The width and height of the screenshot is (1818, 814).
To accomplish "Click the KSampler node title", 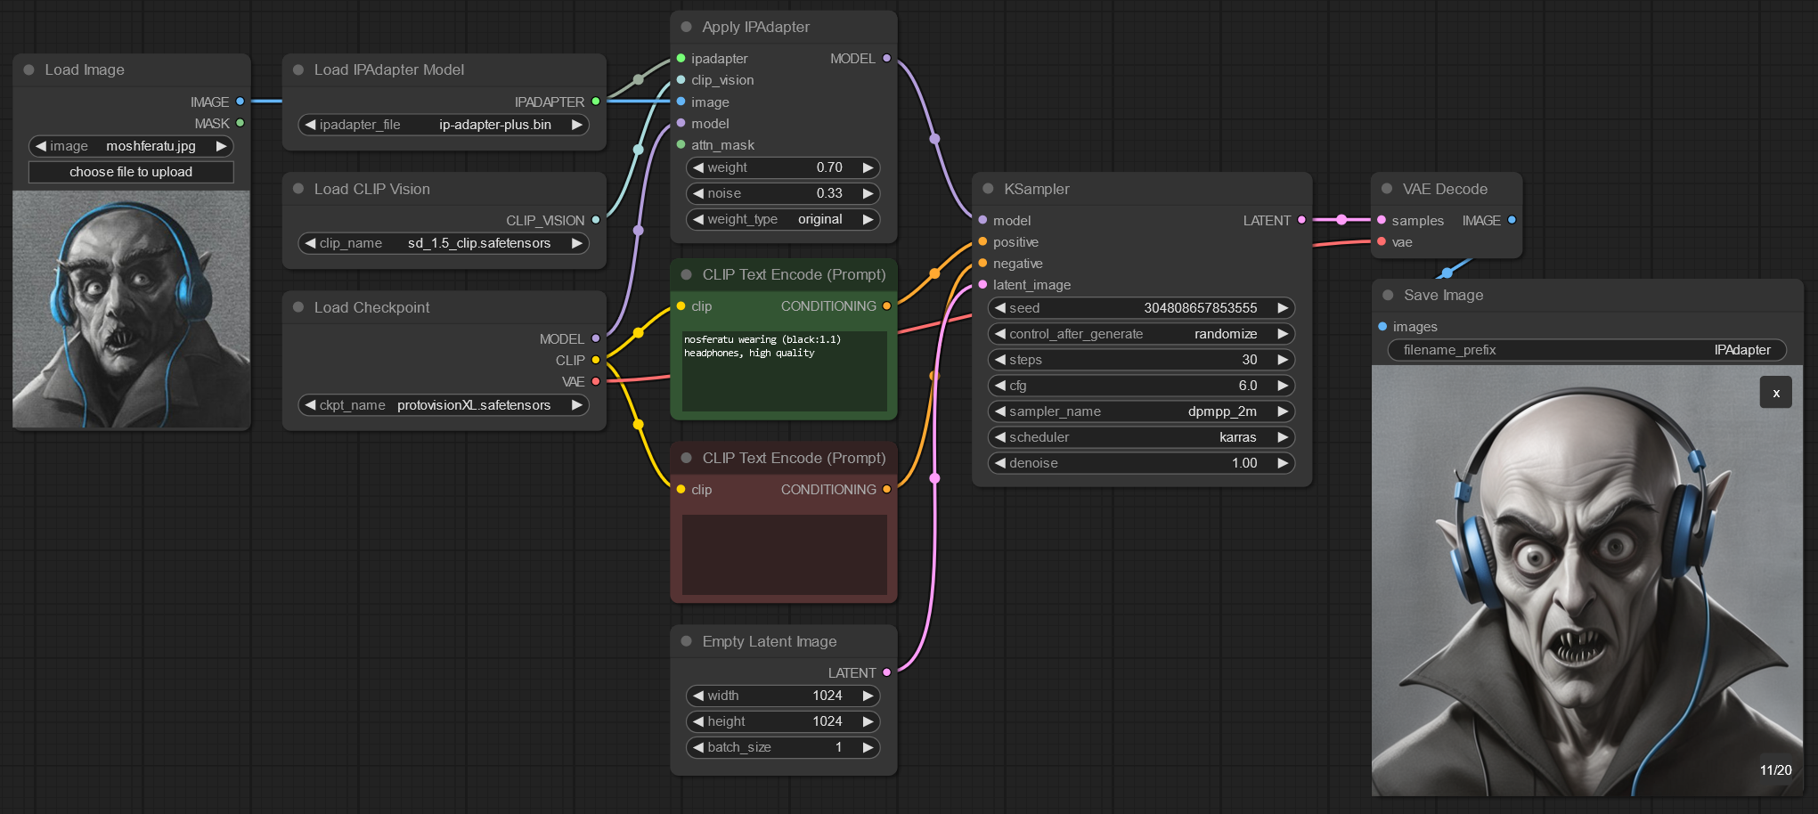I will pos(1036,189).
